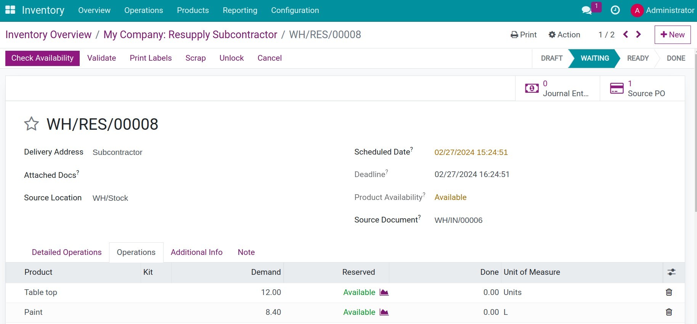Open the activities clock icon

coord(615,10)
